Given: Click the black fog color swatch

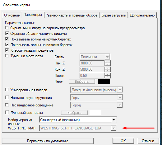Looking at the screenshot, I should coord(104,82).
